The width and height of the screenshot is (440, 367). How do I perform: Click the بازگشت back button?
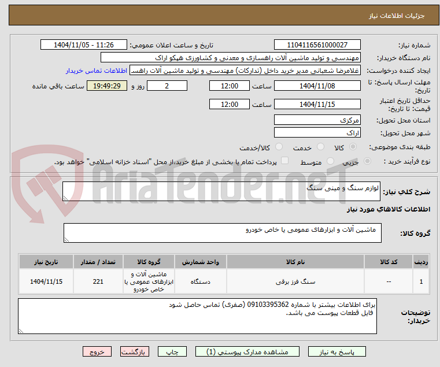point(135,351)
